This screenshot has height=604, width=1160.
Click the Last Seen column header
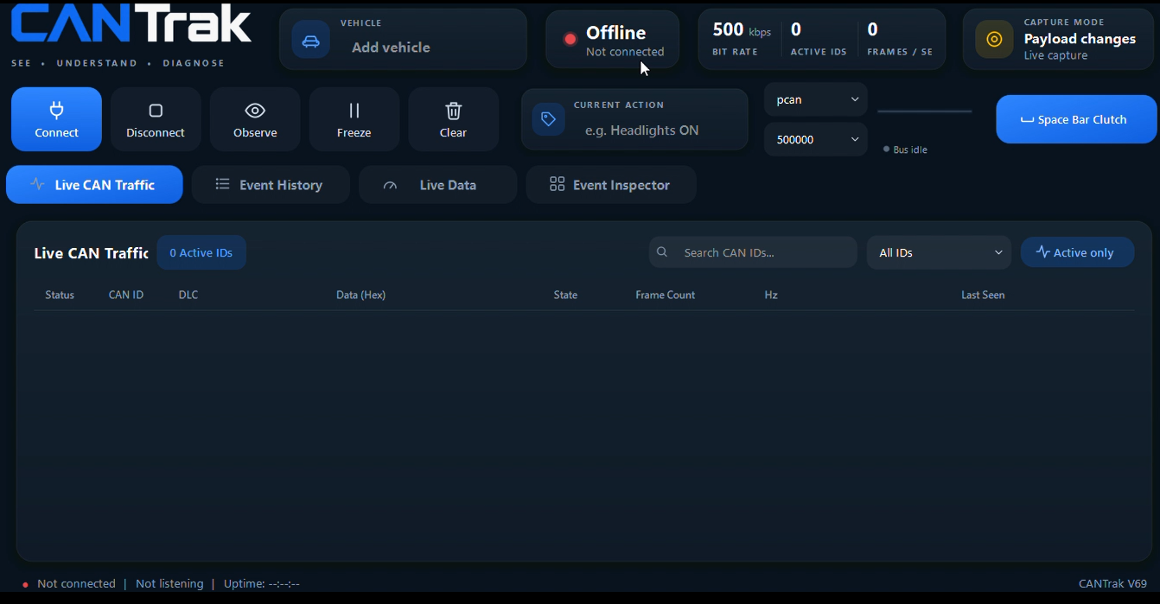(x=983, y=295)
